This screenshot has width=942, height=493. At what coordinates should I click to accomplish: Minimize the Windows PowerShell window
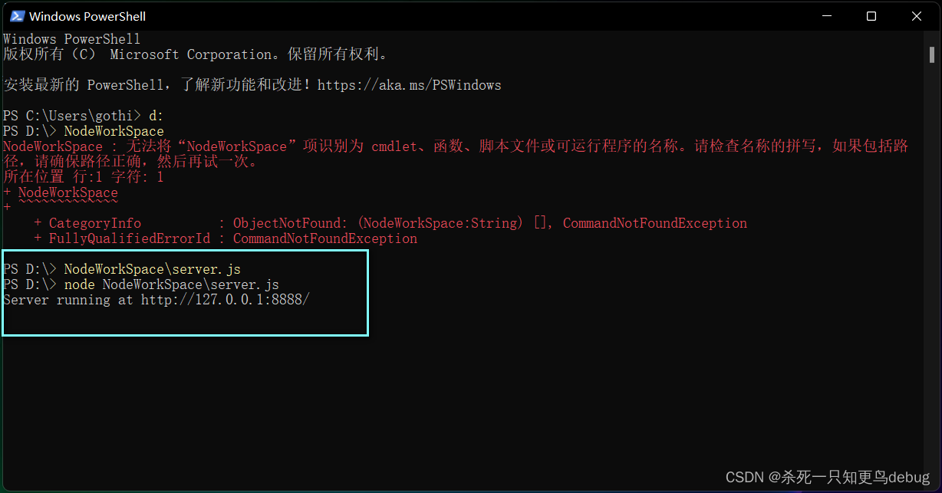click(x=826, y=16)
